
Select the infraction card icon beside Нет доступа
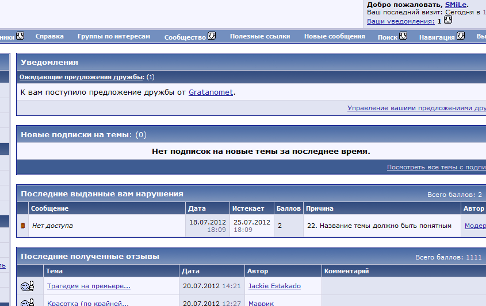[x=22, y=226]
